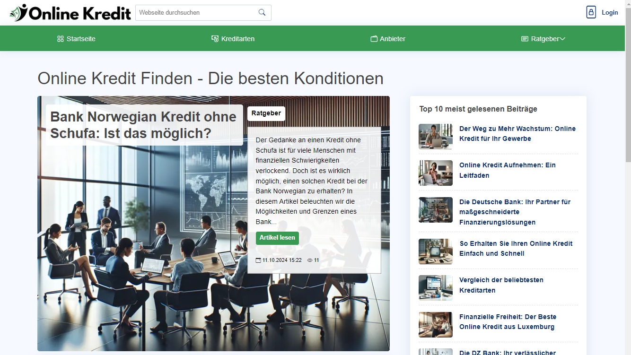Switch to the Startseite menu item

tap(80, 38)
